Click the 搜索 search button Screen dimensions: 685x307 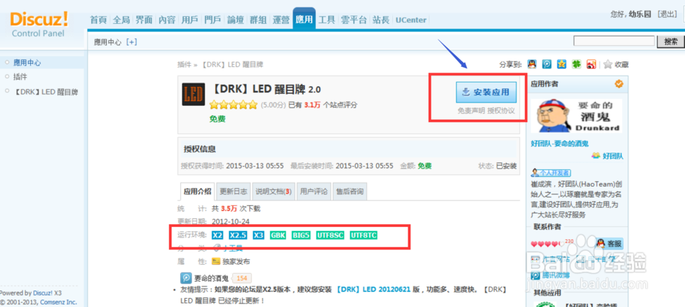[671, 42]
